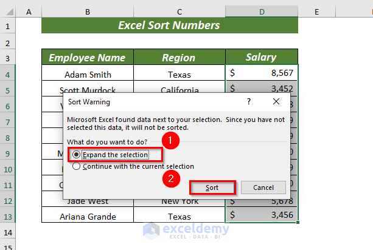The width and height of the screenshot is (373, 250).
Task: Select the Expand the selection radio button
Action: pos(76,155)
